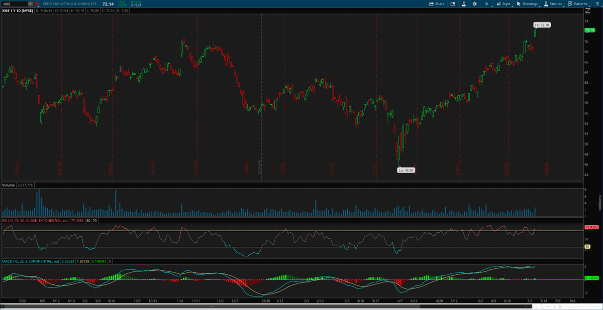
Task: Open the Patterns menu
Action: point(578,4)
